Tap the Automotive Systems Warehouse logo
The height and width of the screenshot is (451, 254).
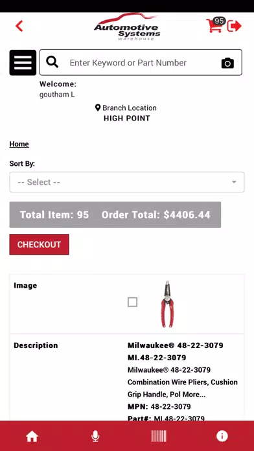(x=126, y=27)
